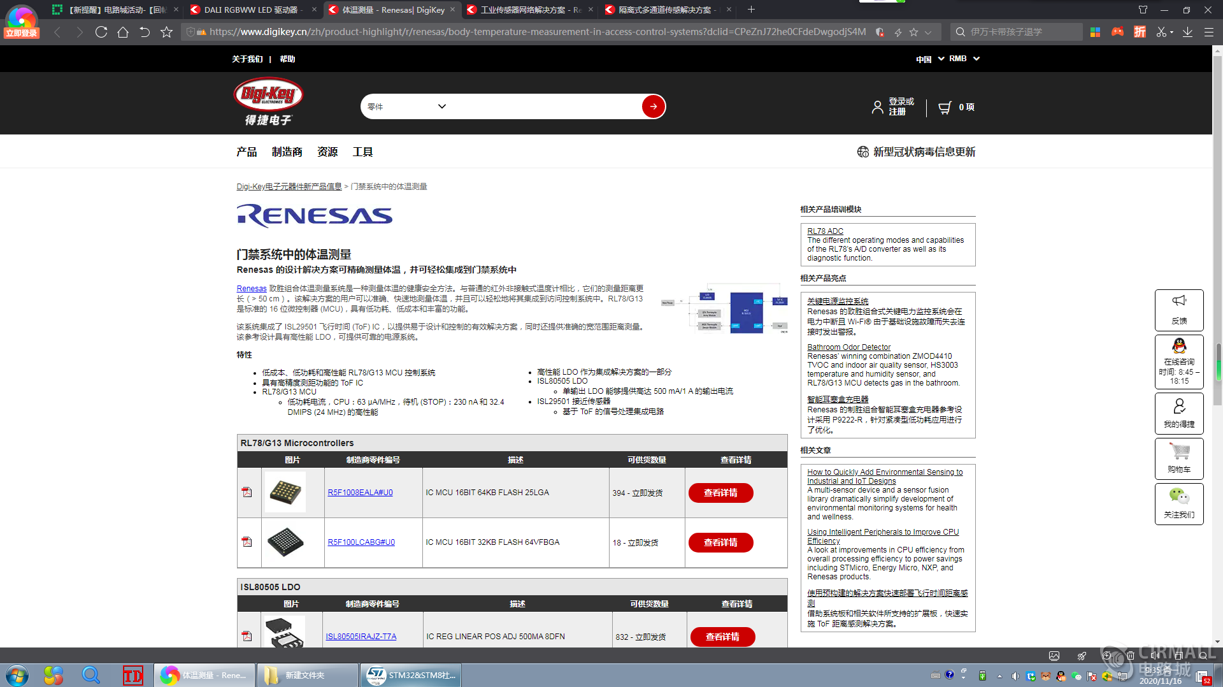The height and width of the screenshot is (687, 1223).
Task: Open the shopping cart icon in header
Action: point(945,108)
